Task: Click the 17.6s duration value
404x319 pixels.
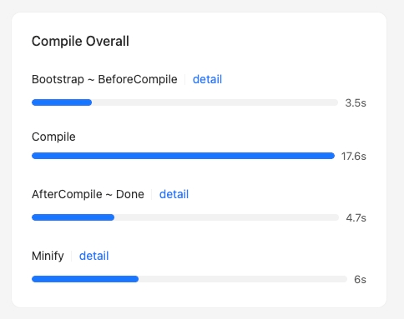Action: (x=354, y=157)
